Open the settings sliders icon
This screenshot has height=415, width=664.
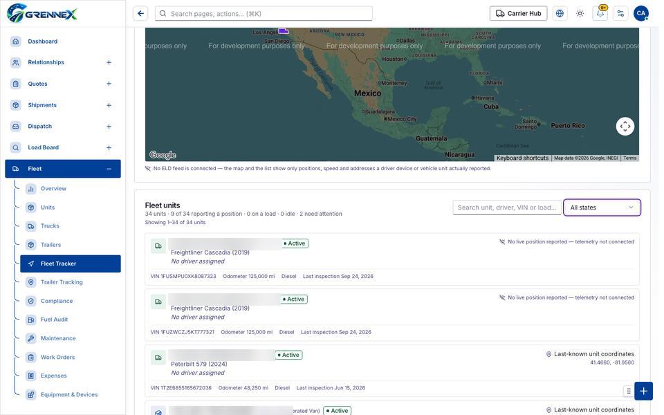pyautogui.click(x=621, y=14)
